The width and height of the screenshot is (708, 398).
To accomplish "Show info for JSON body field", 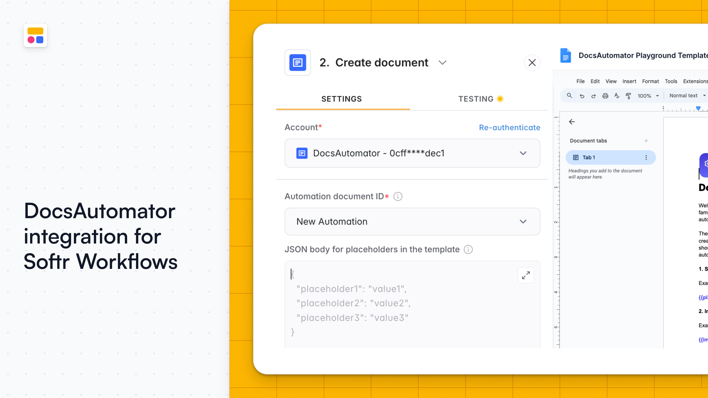I will tap(468, 249).
